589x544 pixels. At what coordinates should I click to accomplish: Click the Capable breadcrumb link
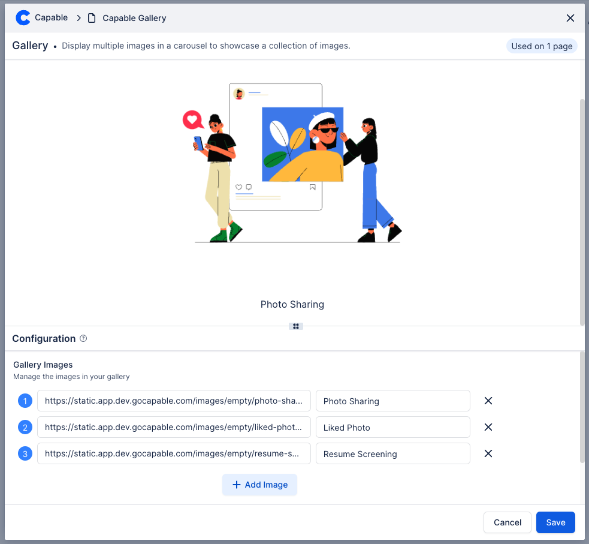pyautogui.click(x=51, y=18)
